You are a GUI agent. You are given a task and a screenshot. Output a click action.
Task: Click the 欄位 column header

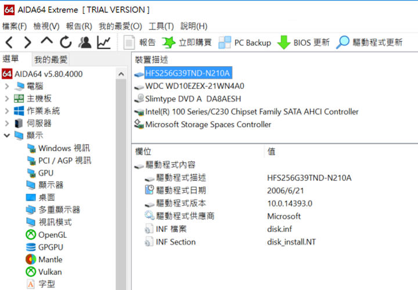coord(143,151)
